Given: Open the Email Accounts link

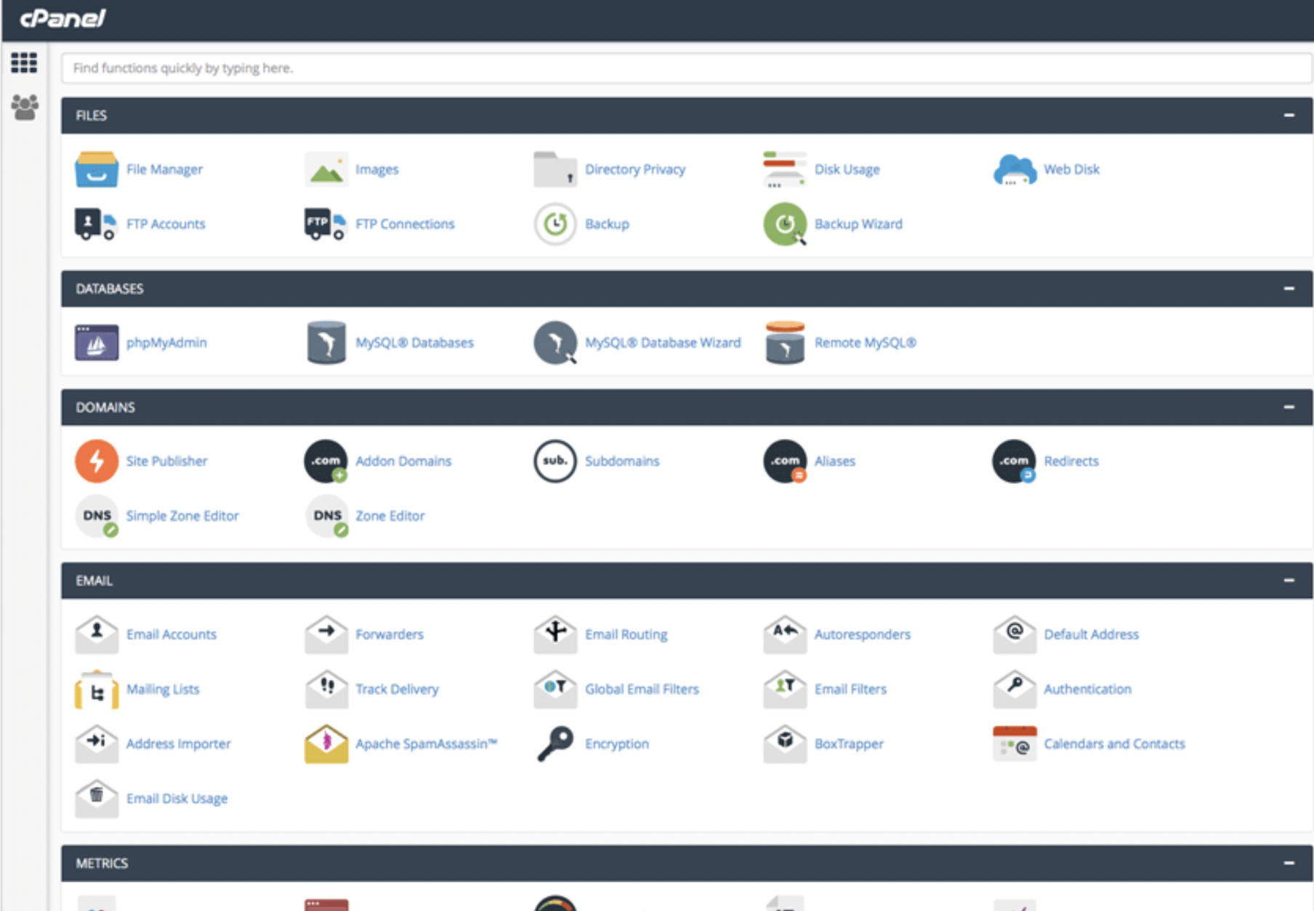Looking at the screenshot, I should click(171, 634).
